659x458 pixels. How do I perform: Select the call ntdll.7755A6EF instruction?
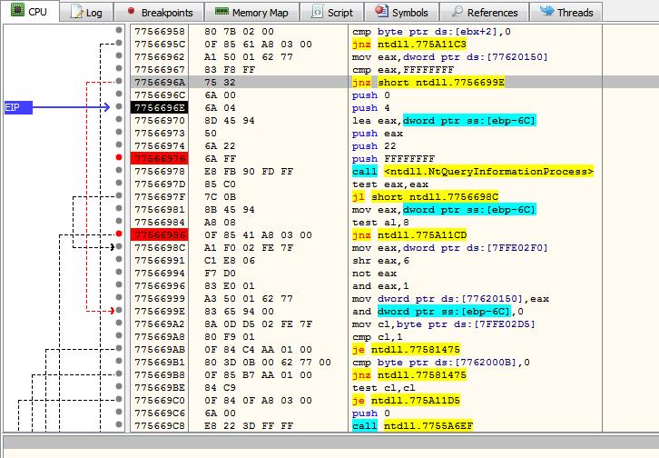420,425
